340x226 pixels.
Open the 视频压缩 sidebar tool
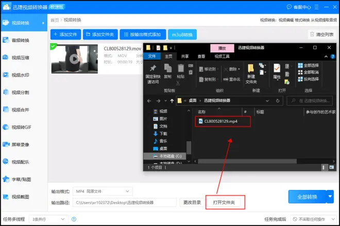(x=21, y=58)
